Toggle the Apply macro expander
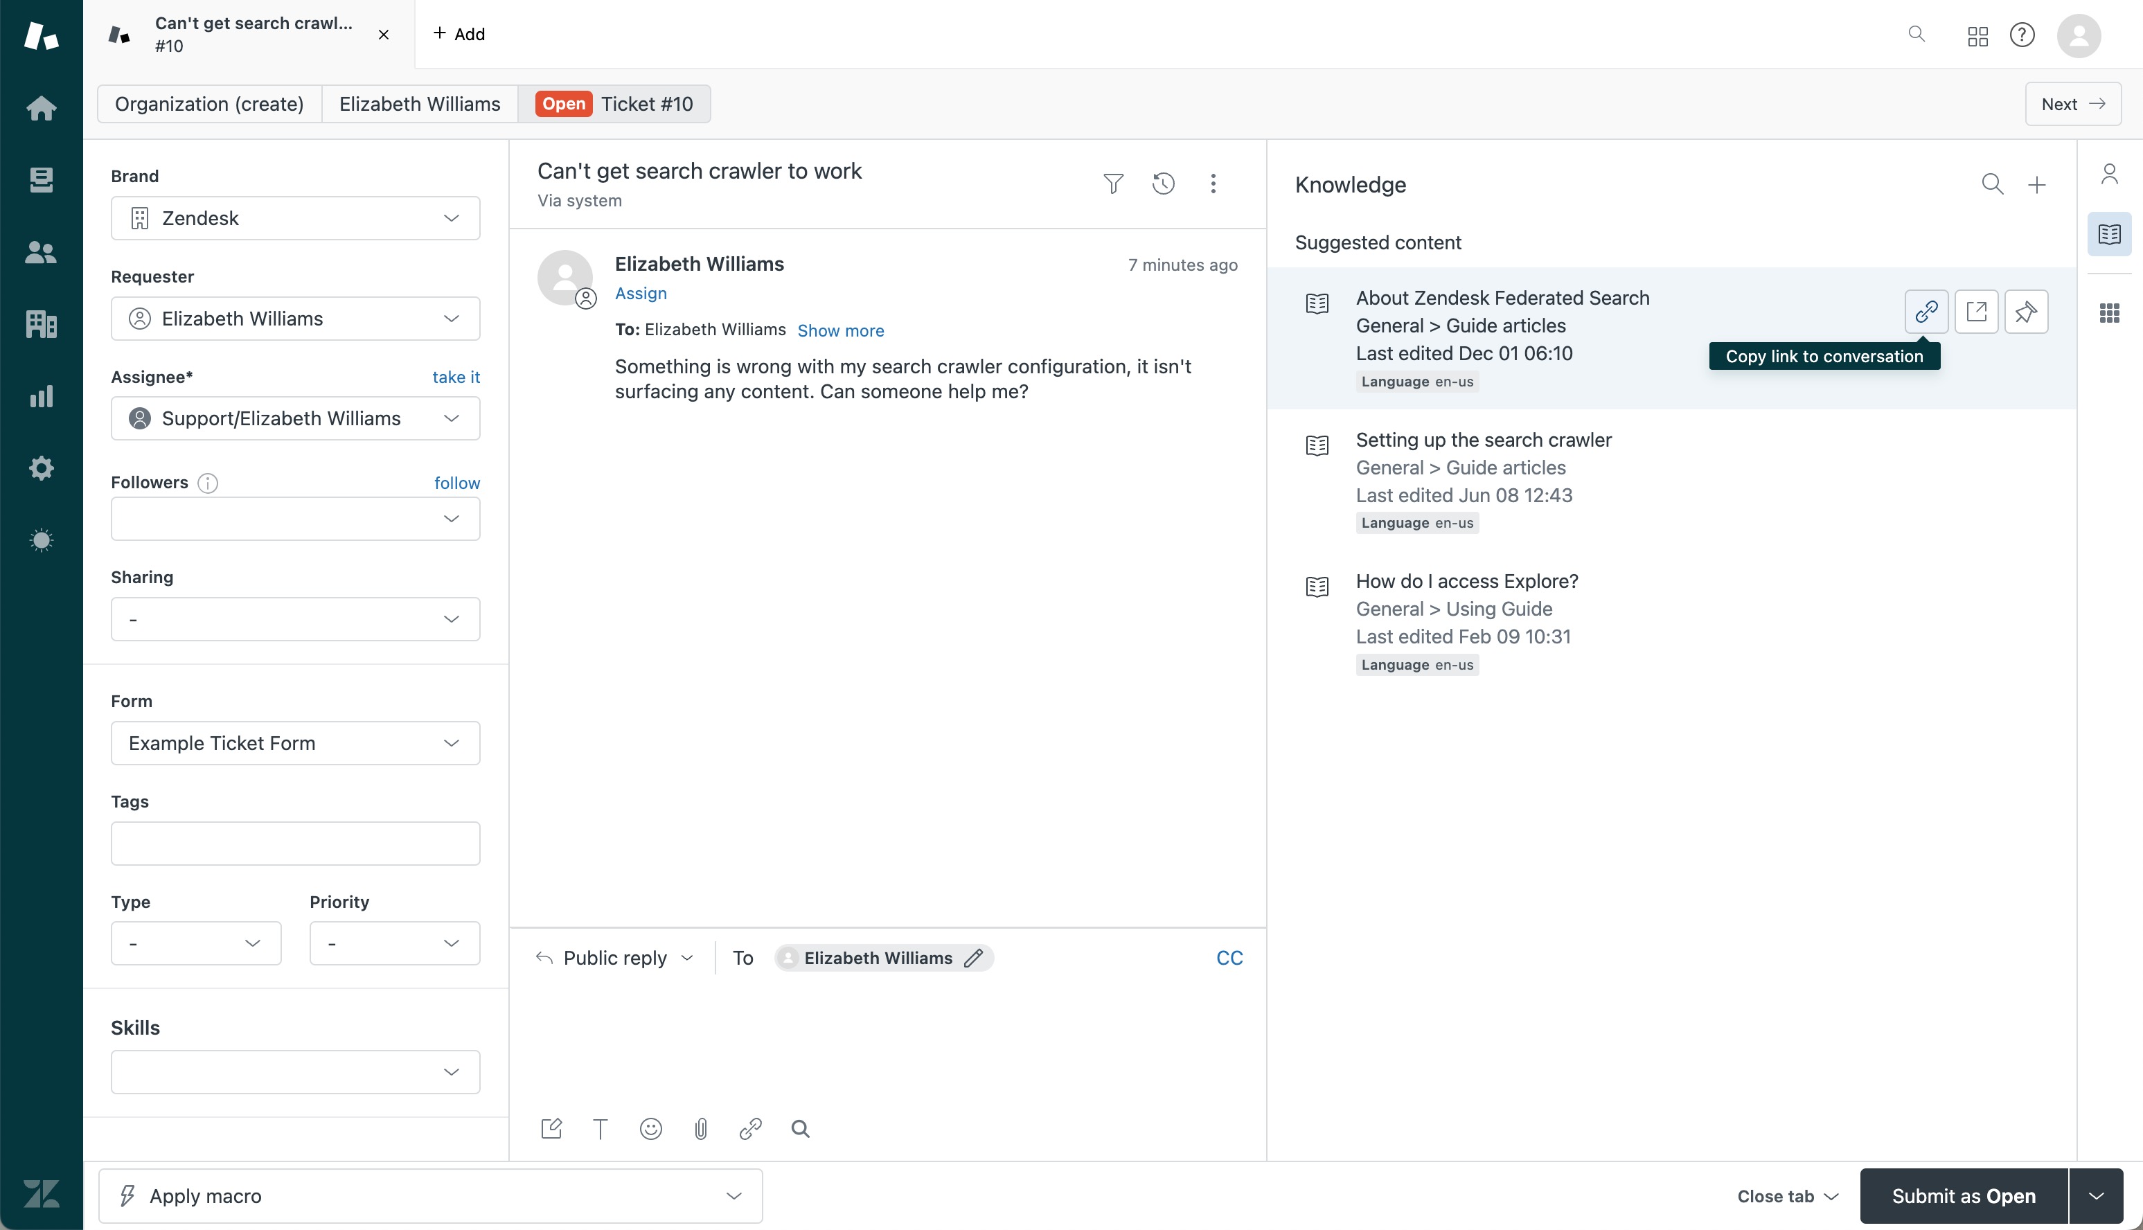The image size is (2143, 1230). click(736, 1196)
